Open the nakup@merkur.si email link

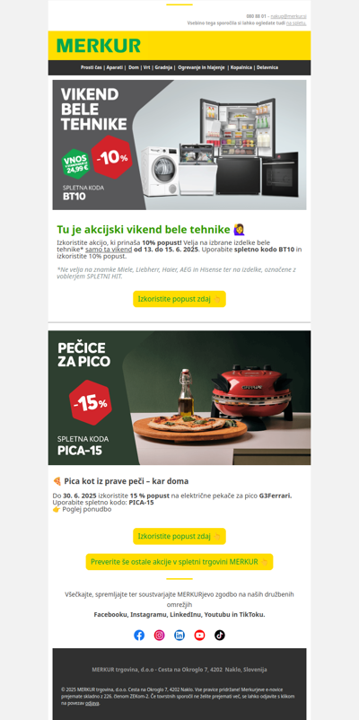(288, 16)
